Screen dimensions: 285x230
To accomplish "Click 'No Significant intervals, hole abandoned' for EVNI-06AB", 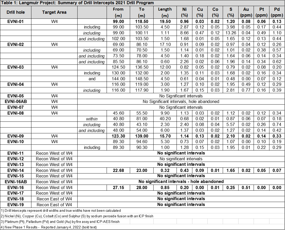I will pyautogui.click(x=181, y=101).
